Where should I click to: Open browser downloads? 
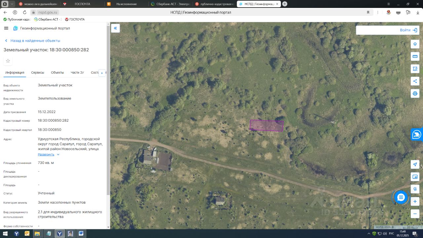(418, 12)
